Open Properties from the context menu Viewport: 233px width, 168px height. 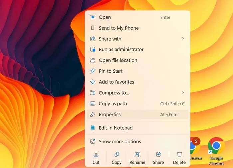click(x=137, y=114)
